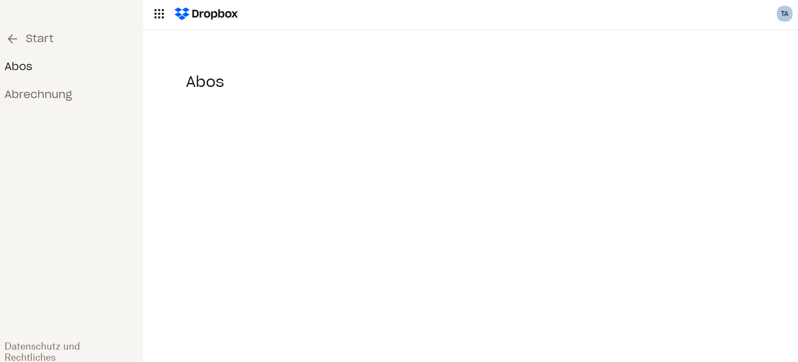Viewport: 798px width, 362px height.
Task: Expand the user profile circle TA
Action: click(x=784, y=14)
